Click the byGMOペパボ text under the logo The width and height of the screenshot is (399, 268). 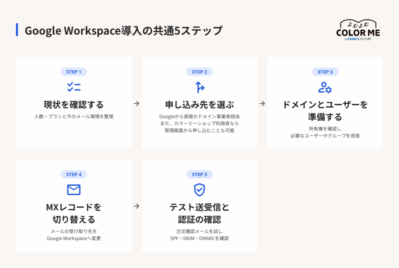pyautogui.click(x=358, y=39)
